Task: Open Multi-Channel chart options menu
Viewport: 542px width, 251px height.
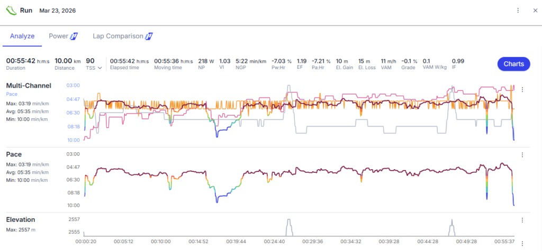Action: click(x=522, y=90)
